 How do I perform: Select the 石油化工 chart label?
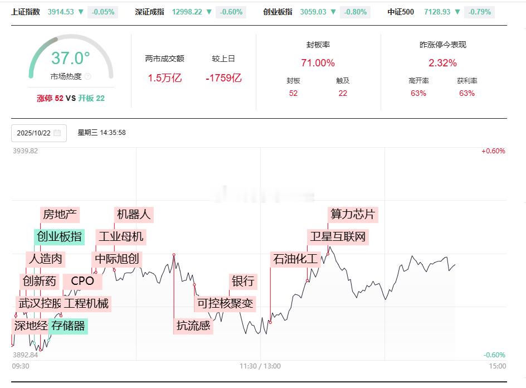coord(295,259)
